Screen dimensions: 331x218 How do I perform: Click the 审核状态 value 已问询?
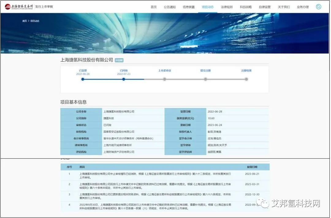107,125
